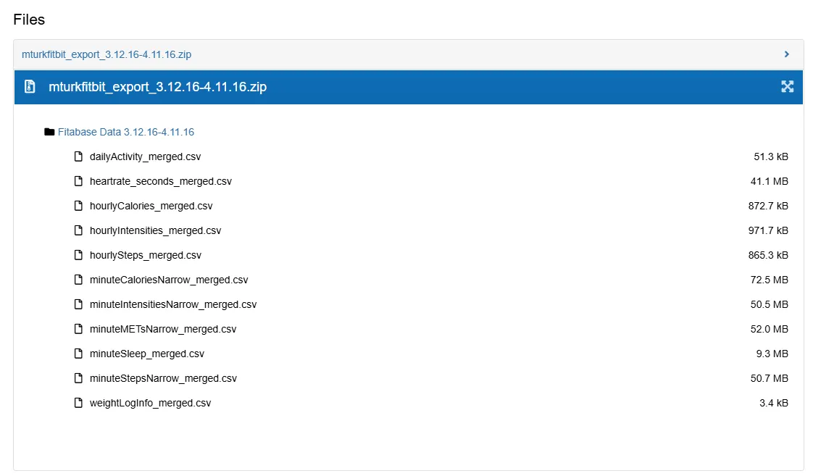Click the black folder icon beside Fitabase Data
813x476 pixels.
pyautogui.click(x=49, y=132)
